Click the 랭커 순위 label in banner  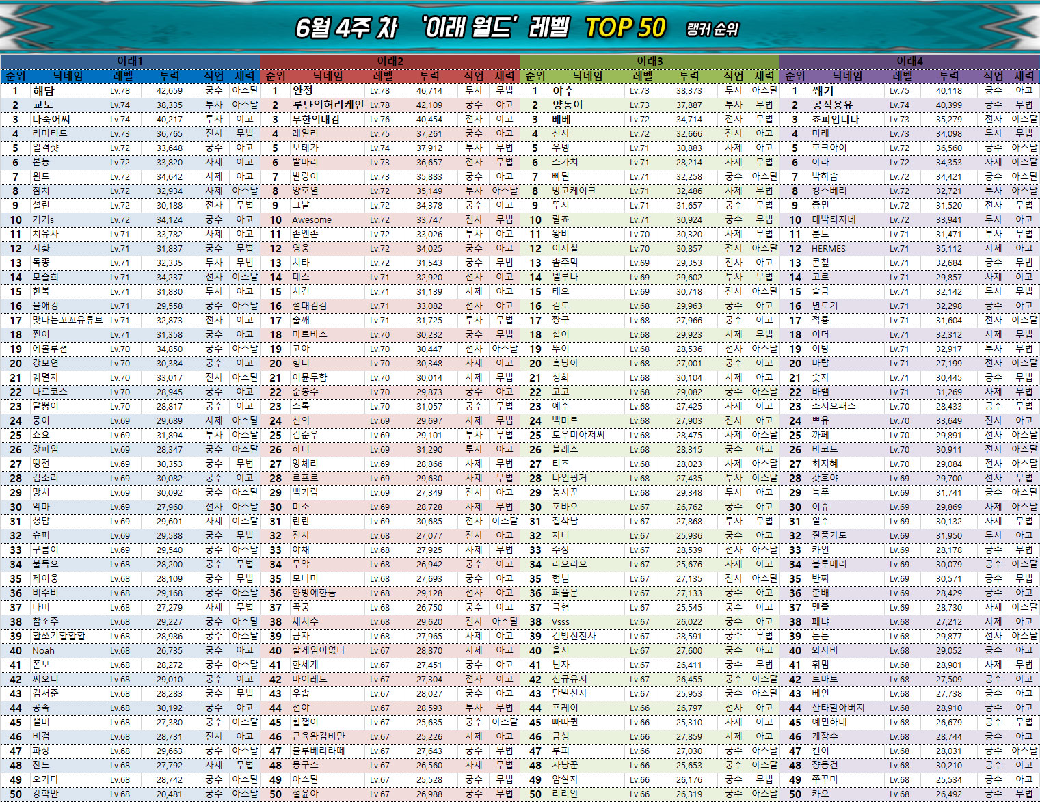712,29
